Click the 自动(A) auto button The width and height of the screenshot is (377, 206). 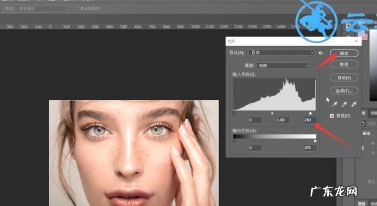point(344,78)
